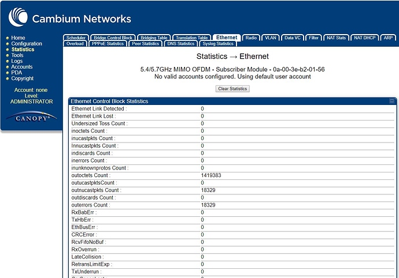Open the NAT Stats tab
The image size is (399, 278).
(x=336, y=37)
